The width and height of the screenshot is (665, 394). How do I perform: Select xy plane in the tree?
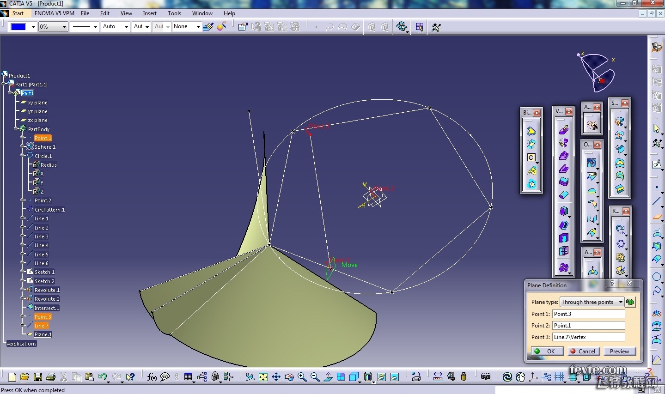point(37,103)
